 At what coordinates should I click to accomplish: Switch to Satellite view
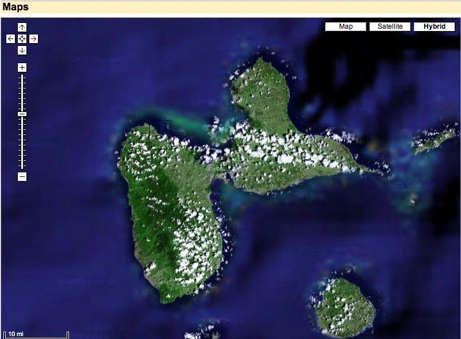390,26
